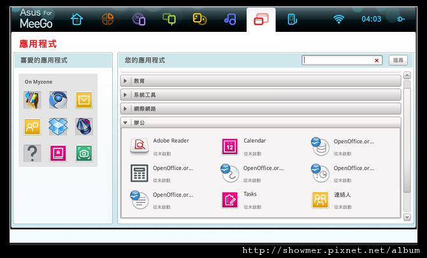The width and height of the screenshot is (427, 258).
Task: Open the Myzone home icon in top bar
Action: point(76,19)
